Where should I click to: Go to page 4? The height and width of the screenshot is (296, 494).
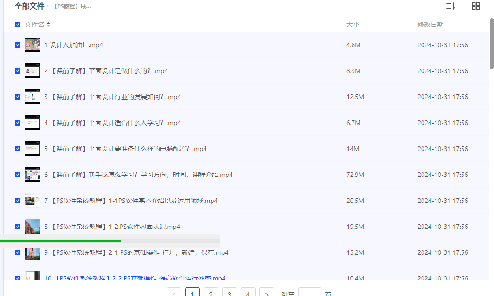pyautogui.click(x=248, y=292)
